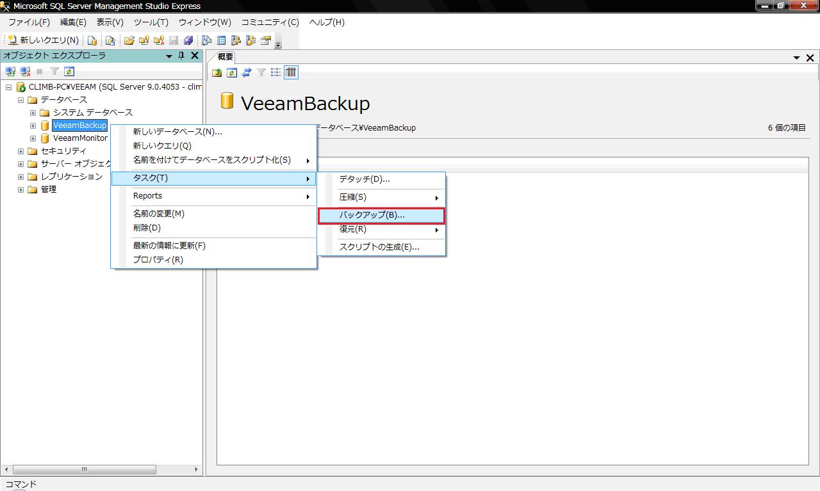Expand the セキュリティ folder node
The image size is (820, 491).
point(20,151)
